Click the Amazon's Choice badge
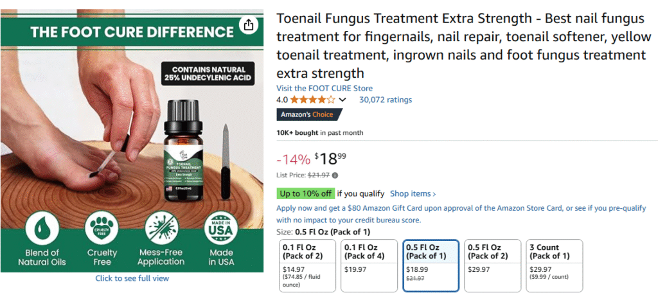The image size is (658, 293). [x=310, y=114]
